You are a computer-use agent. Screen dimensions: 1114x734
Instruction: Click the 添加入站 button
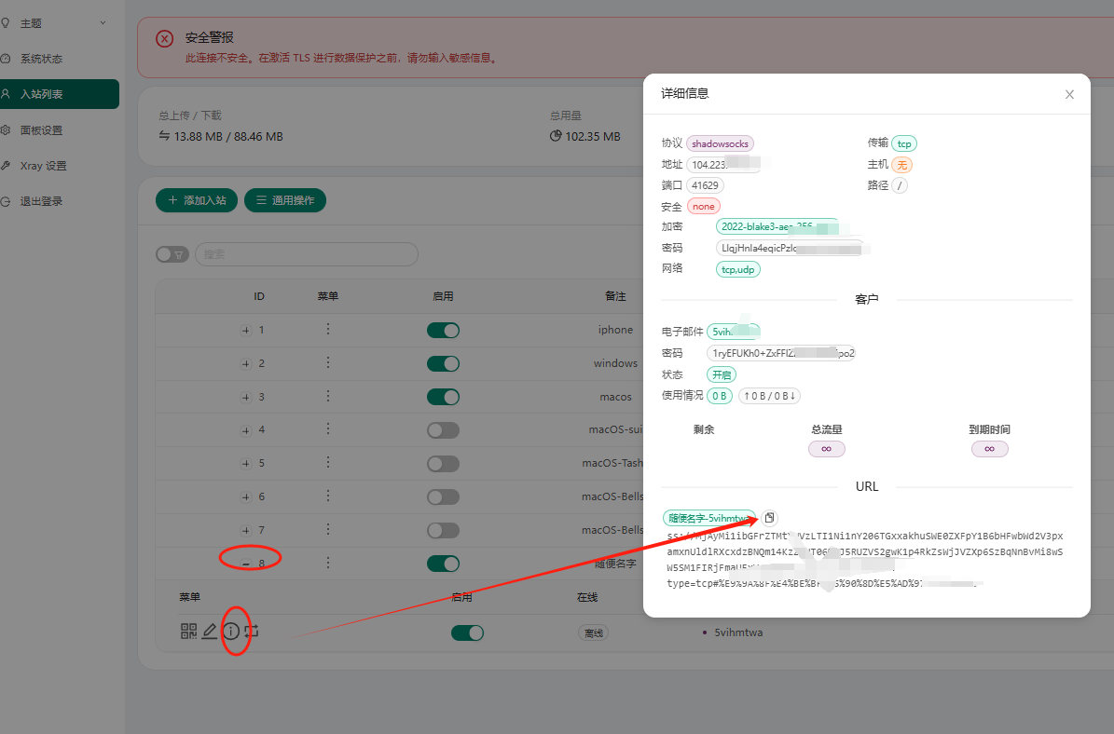click(196, 199)
